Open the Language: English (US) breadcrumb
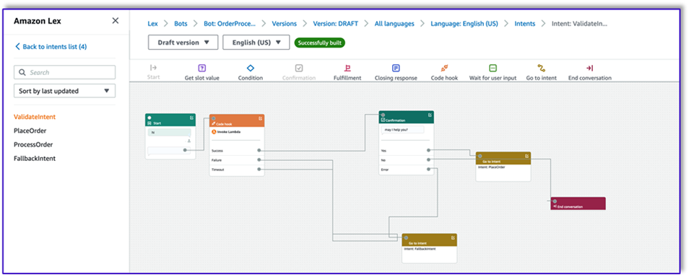Image resolution: width=689 pixels, height=277 pixels. click(464, 24)
